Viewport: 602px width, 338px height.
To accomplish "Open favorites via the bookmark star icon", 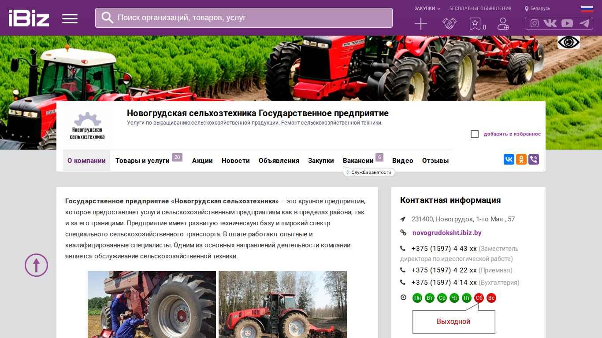I will click(475, 24).
